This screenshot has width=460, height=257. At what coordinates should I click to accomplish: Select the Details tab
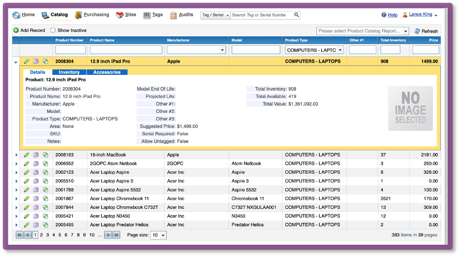click(37, 72)
